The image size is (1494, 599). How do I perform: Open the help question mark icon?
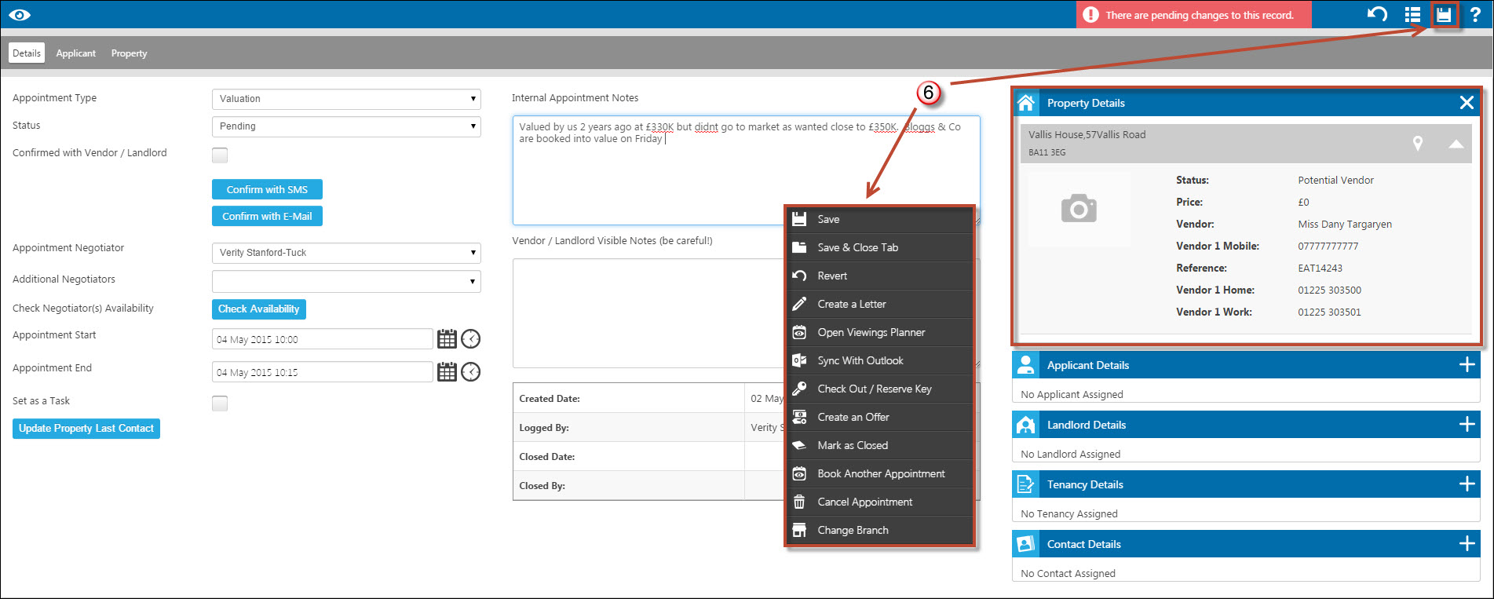1475,14
